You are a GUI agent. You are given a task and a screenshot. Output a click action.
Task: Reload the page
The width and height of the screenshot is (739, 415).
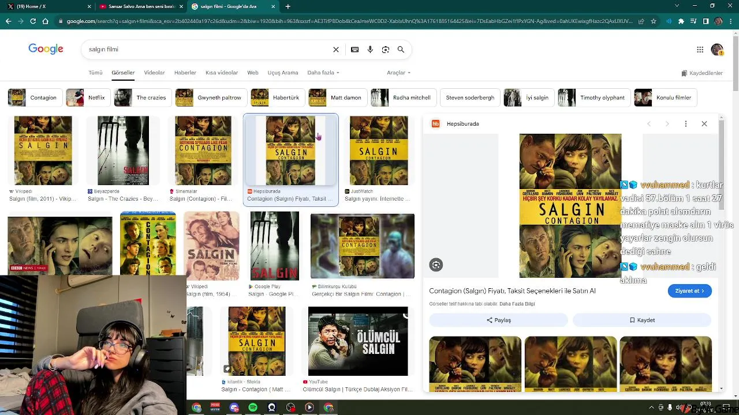point(33,21)
